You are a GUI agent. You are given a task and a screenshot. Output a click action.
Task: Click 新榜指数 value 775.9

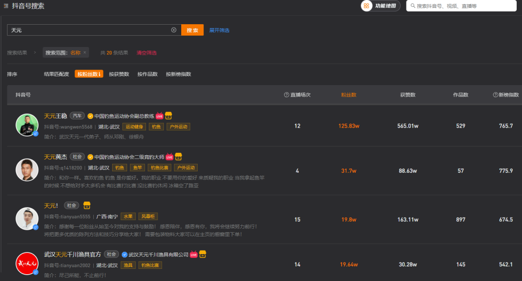coord(506,171)
